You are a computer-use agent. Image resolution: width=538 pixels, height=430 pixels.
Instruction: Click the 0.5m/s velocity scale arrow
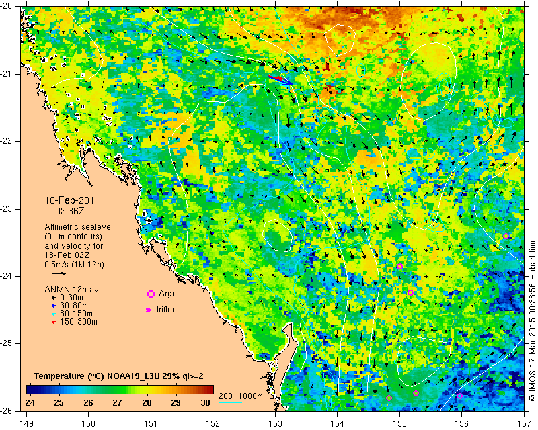(59, 273)
